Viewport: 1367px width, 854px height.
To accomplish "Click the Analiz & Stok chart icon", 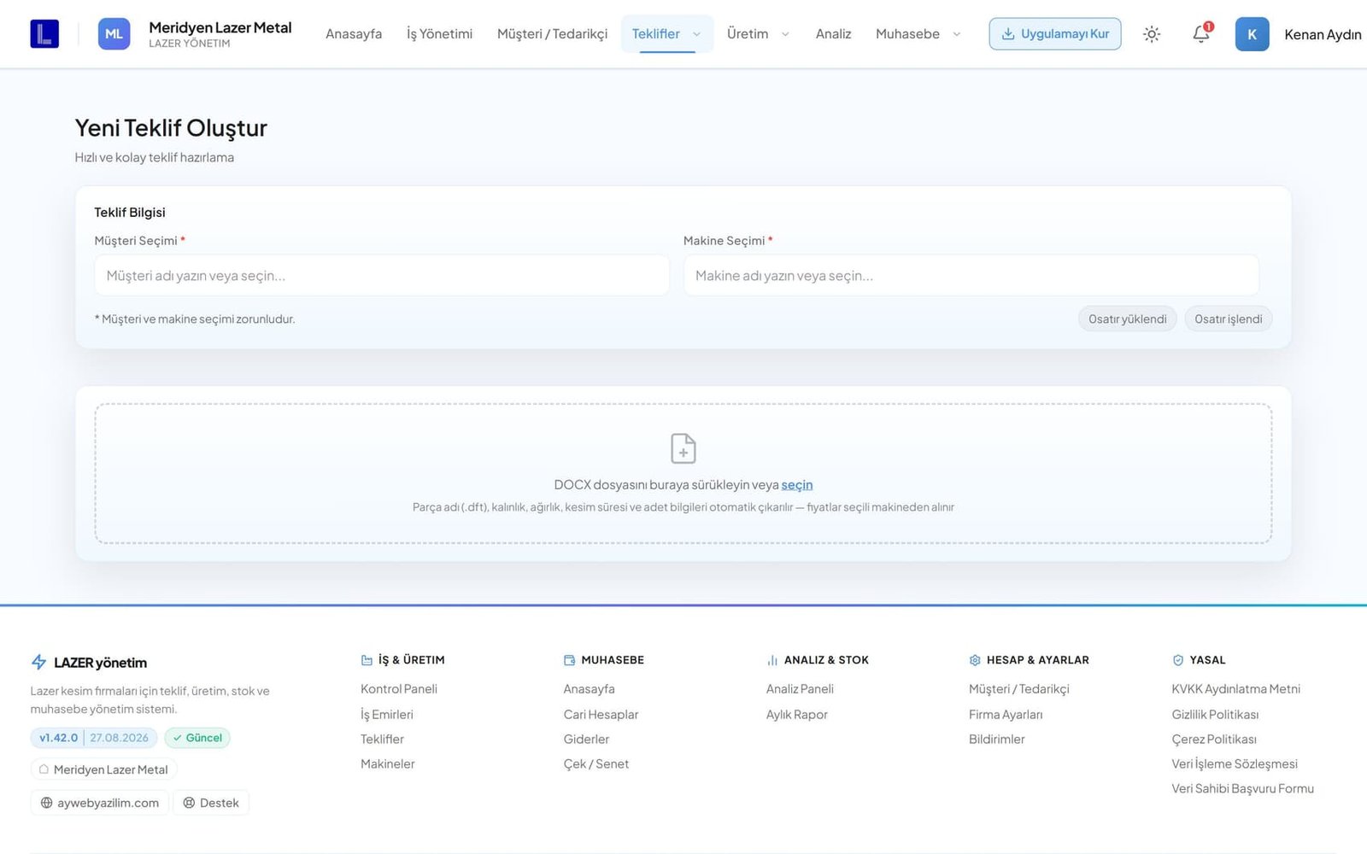I will (x=772, y=660).
